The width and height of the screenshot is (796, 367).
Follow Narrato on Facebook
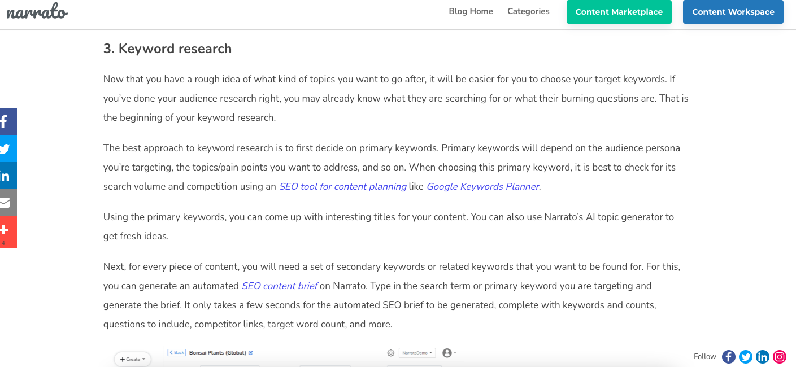729,357
